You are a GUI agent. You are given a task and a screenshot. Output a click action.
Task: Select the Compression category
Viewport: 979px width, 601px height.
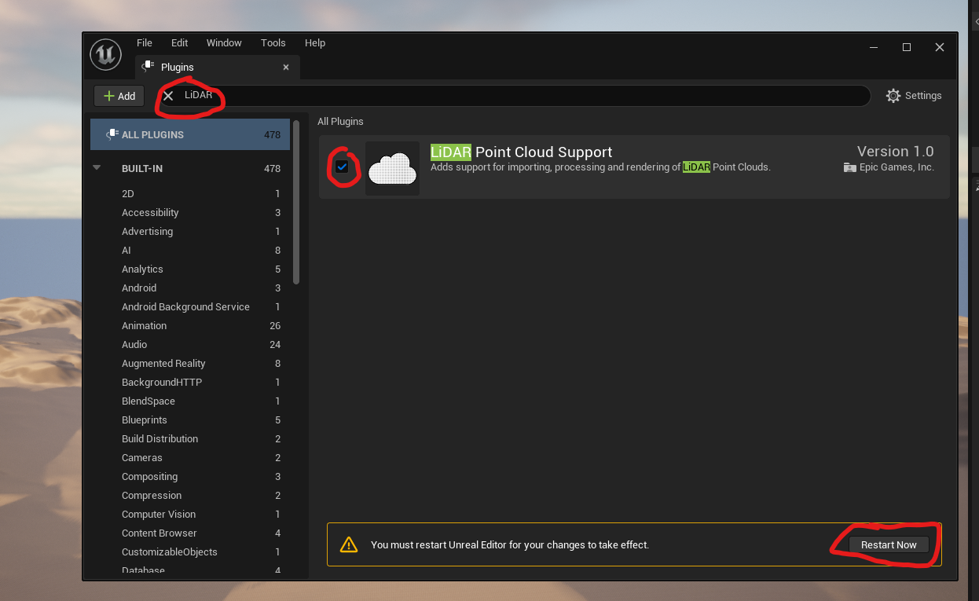[190, 495]
